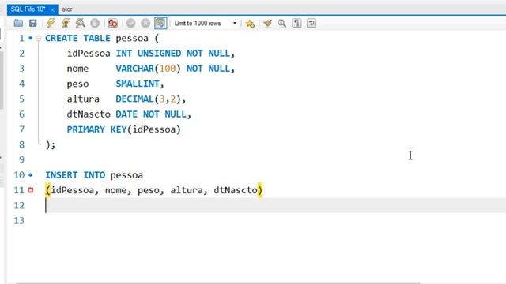Beautify the SQL with broom icon
The image size is (506, 284).
267,23
